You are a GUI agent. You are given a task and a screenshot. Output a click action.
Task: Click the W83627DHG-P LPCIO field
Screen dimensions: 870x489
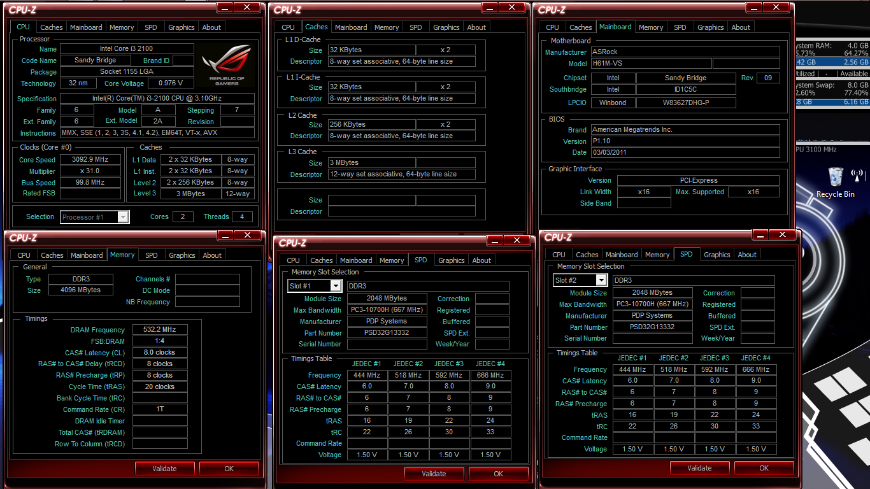point(686,103)
